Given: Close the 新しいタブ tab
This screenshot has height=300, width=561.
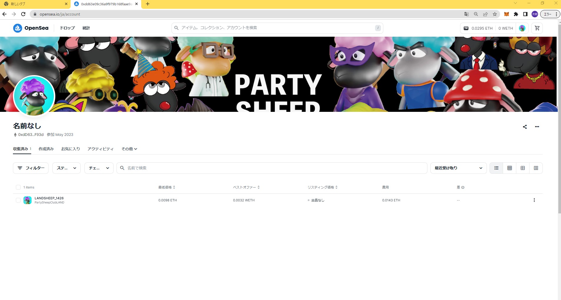Looking at the screenshot, I should tap(66, 4).
